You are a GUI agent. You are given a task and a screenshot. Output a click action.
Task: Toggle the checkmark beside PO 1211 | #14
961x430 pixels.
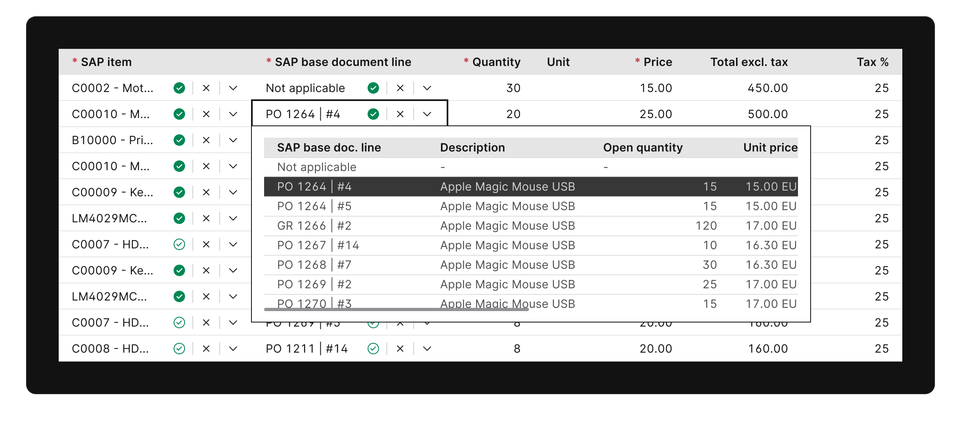[x=373, y=349]
